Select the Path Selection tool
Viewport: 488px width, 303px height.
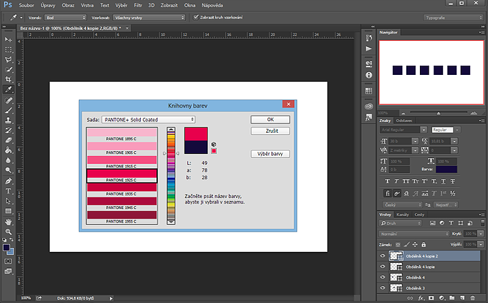pyautogui.click(x=8, y=201)
